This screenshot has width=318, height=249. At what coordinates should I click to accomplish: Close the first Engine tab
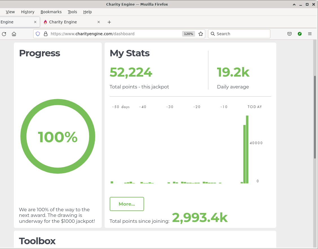(35, 22)
